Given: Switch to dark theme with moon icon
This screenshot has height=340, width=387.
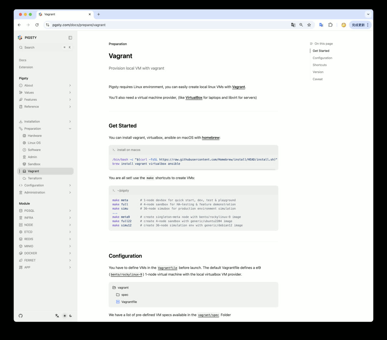Looking at the screenshot, I should click(71, 316).
